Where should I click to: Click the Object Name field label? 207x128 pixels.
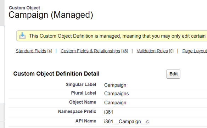coord(83,102)
